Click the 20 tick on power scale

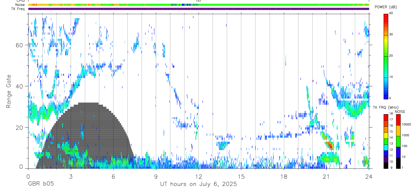tap(391, 56)
